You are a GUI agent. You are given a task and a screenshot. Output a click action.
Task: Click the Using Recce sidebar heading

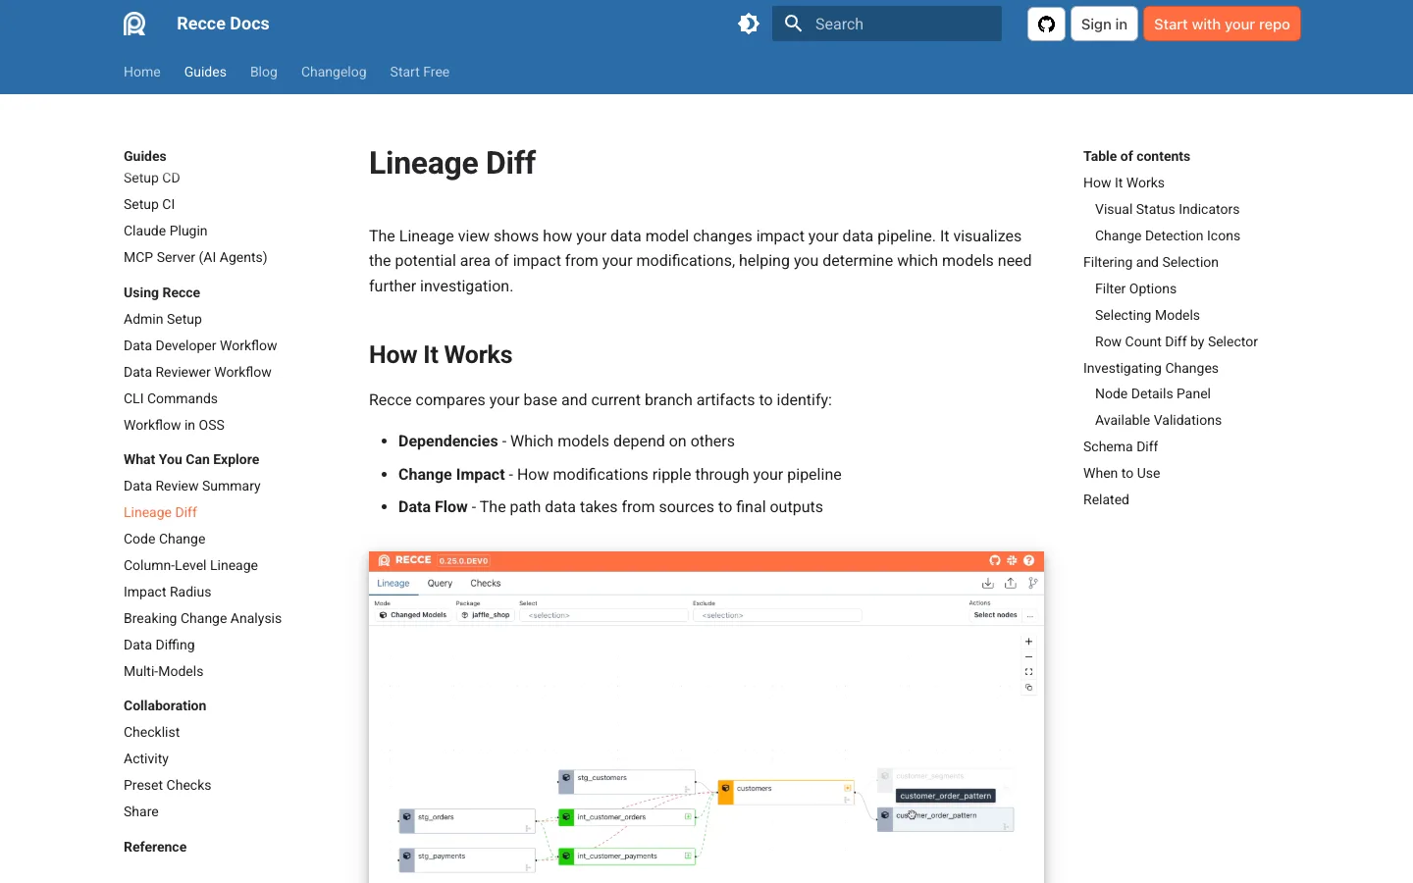162,292
